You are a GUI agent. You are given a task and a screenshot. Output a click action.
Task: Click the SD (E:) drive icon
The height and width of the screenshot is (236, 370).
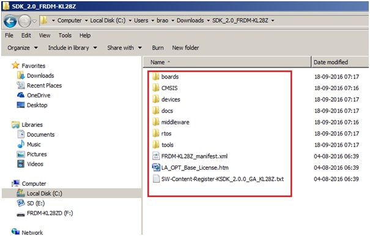[x=21, y=203]
